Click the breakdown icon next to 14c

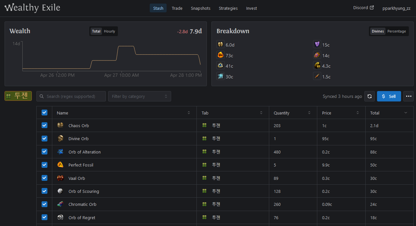coord(317,55)
